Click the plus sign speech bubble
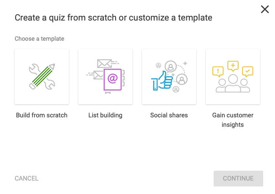The width and height of the screenshot is (275, 194). (x=233, y=66)
